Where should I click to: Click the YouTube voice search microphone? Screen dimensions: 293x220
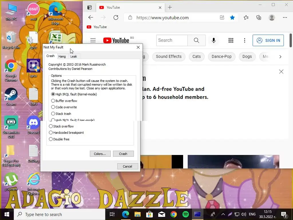click(213, 40)
